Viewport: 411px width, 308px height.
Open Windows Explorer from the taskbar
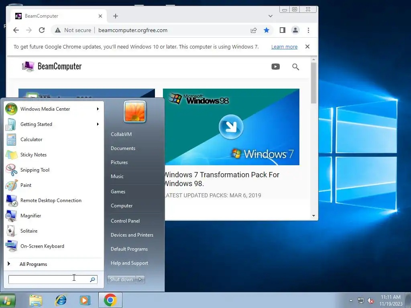point(36,300)
